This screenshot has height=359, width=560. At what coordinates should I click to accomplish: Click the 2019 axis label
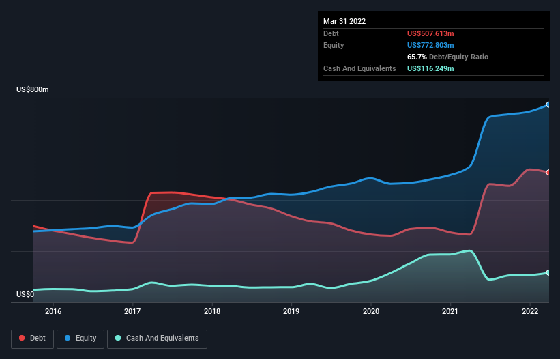(291, 311)
